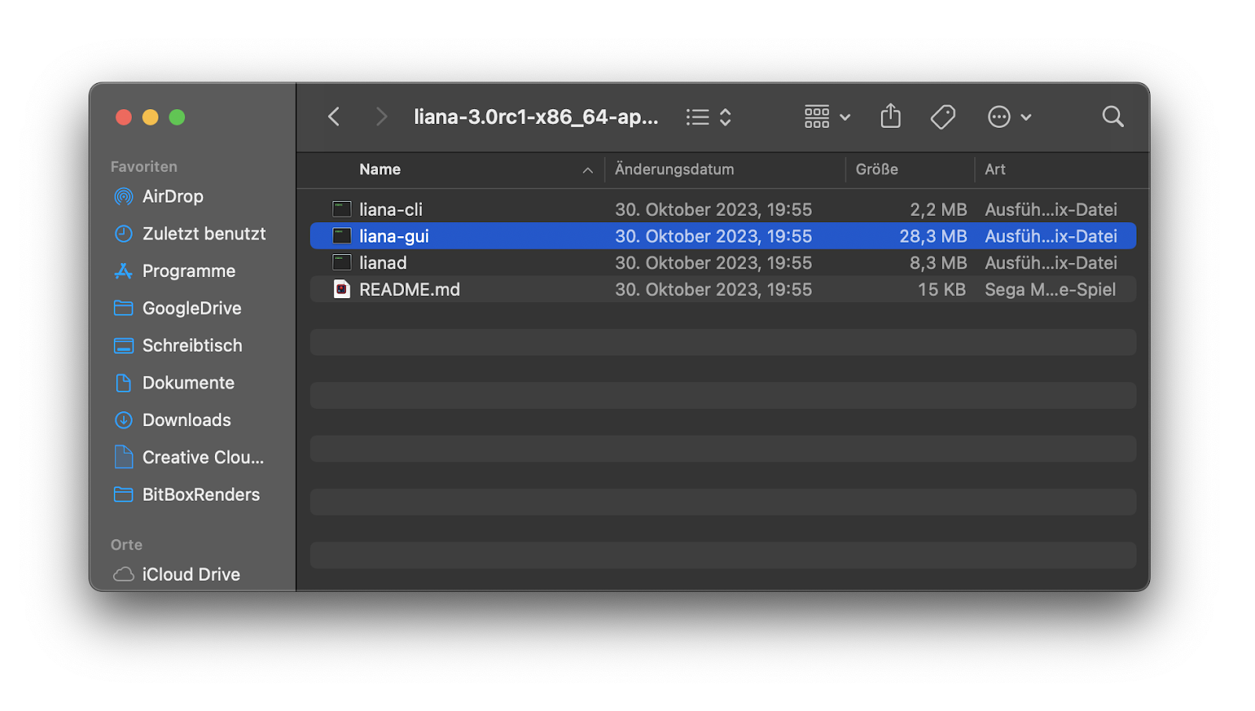The width and height of the screenshot is (1255, 711).
Task: Open Downloads in the sidebar
Action: [x=187, y=420]
